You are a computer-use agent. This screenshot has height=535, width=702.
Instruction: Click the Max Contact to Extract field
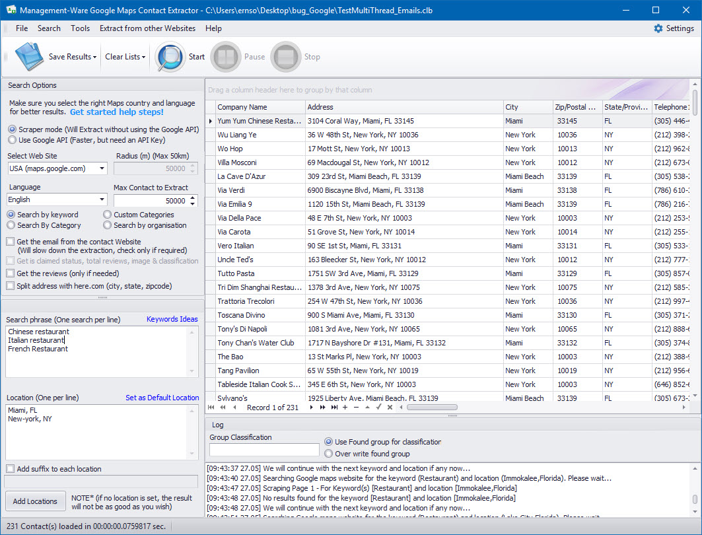[x=151, y=201]
